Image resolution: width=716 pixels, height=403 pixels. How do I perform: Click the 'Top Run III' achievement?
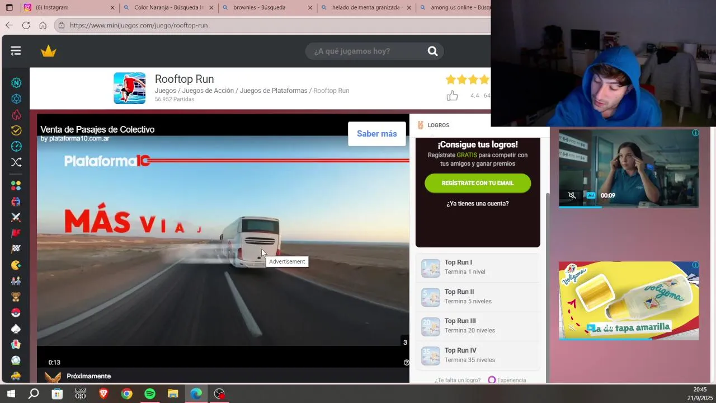click(477, 326)
